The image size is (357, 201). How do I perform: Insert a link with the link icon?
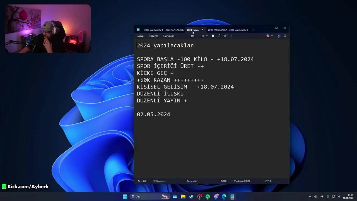point(225,36)
